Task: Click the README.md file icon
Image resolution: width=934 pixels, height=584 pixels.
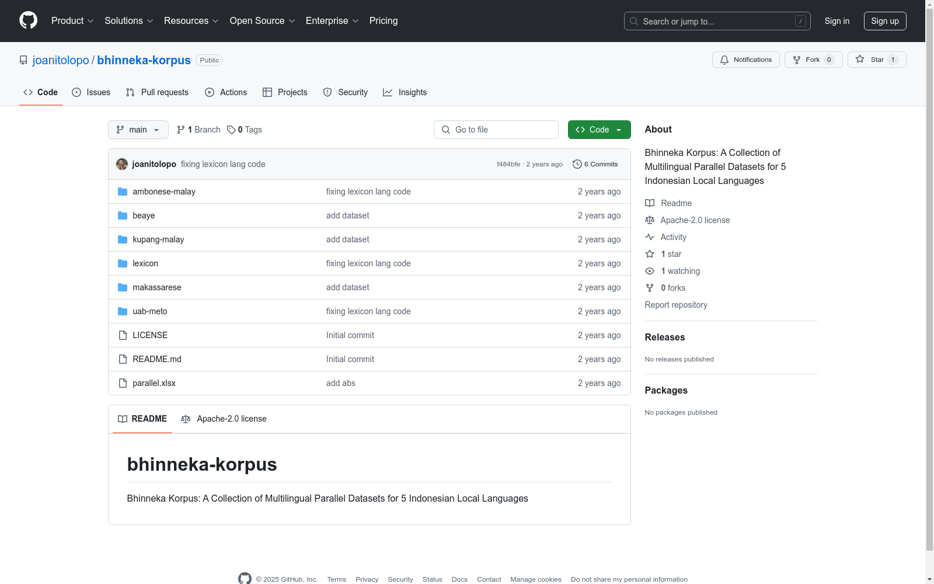Action: pyautogui.click(x=123, y=359)
